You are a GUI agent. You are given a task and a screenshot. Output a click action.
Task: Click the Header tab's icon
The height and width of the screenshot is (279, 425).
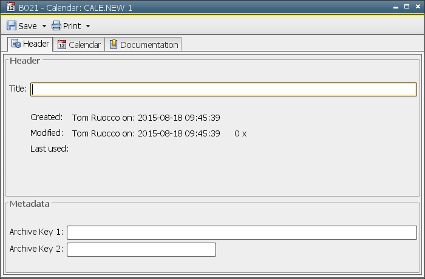[16, 44]
